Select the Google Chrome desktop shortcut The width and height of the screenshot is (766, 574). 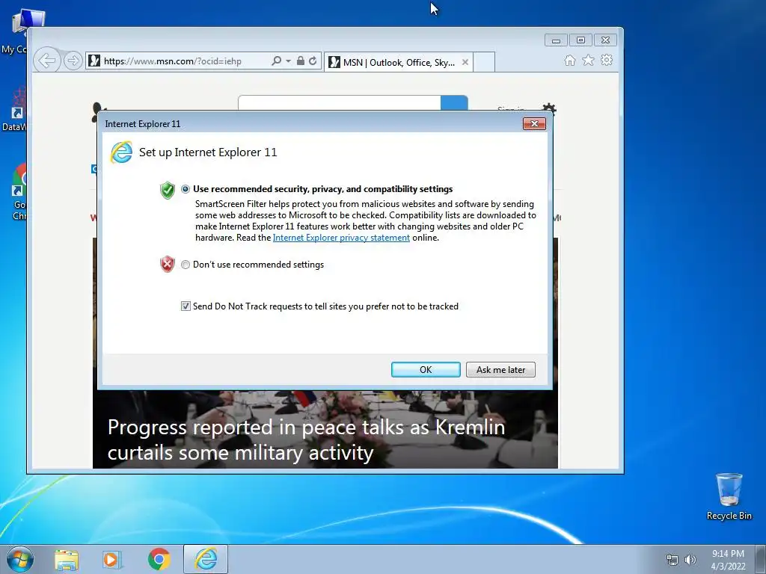click(19, 192)
